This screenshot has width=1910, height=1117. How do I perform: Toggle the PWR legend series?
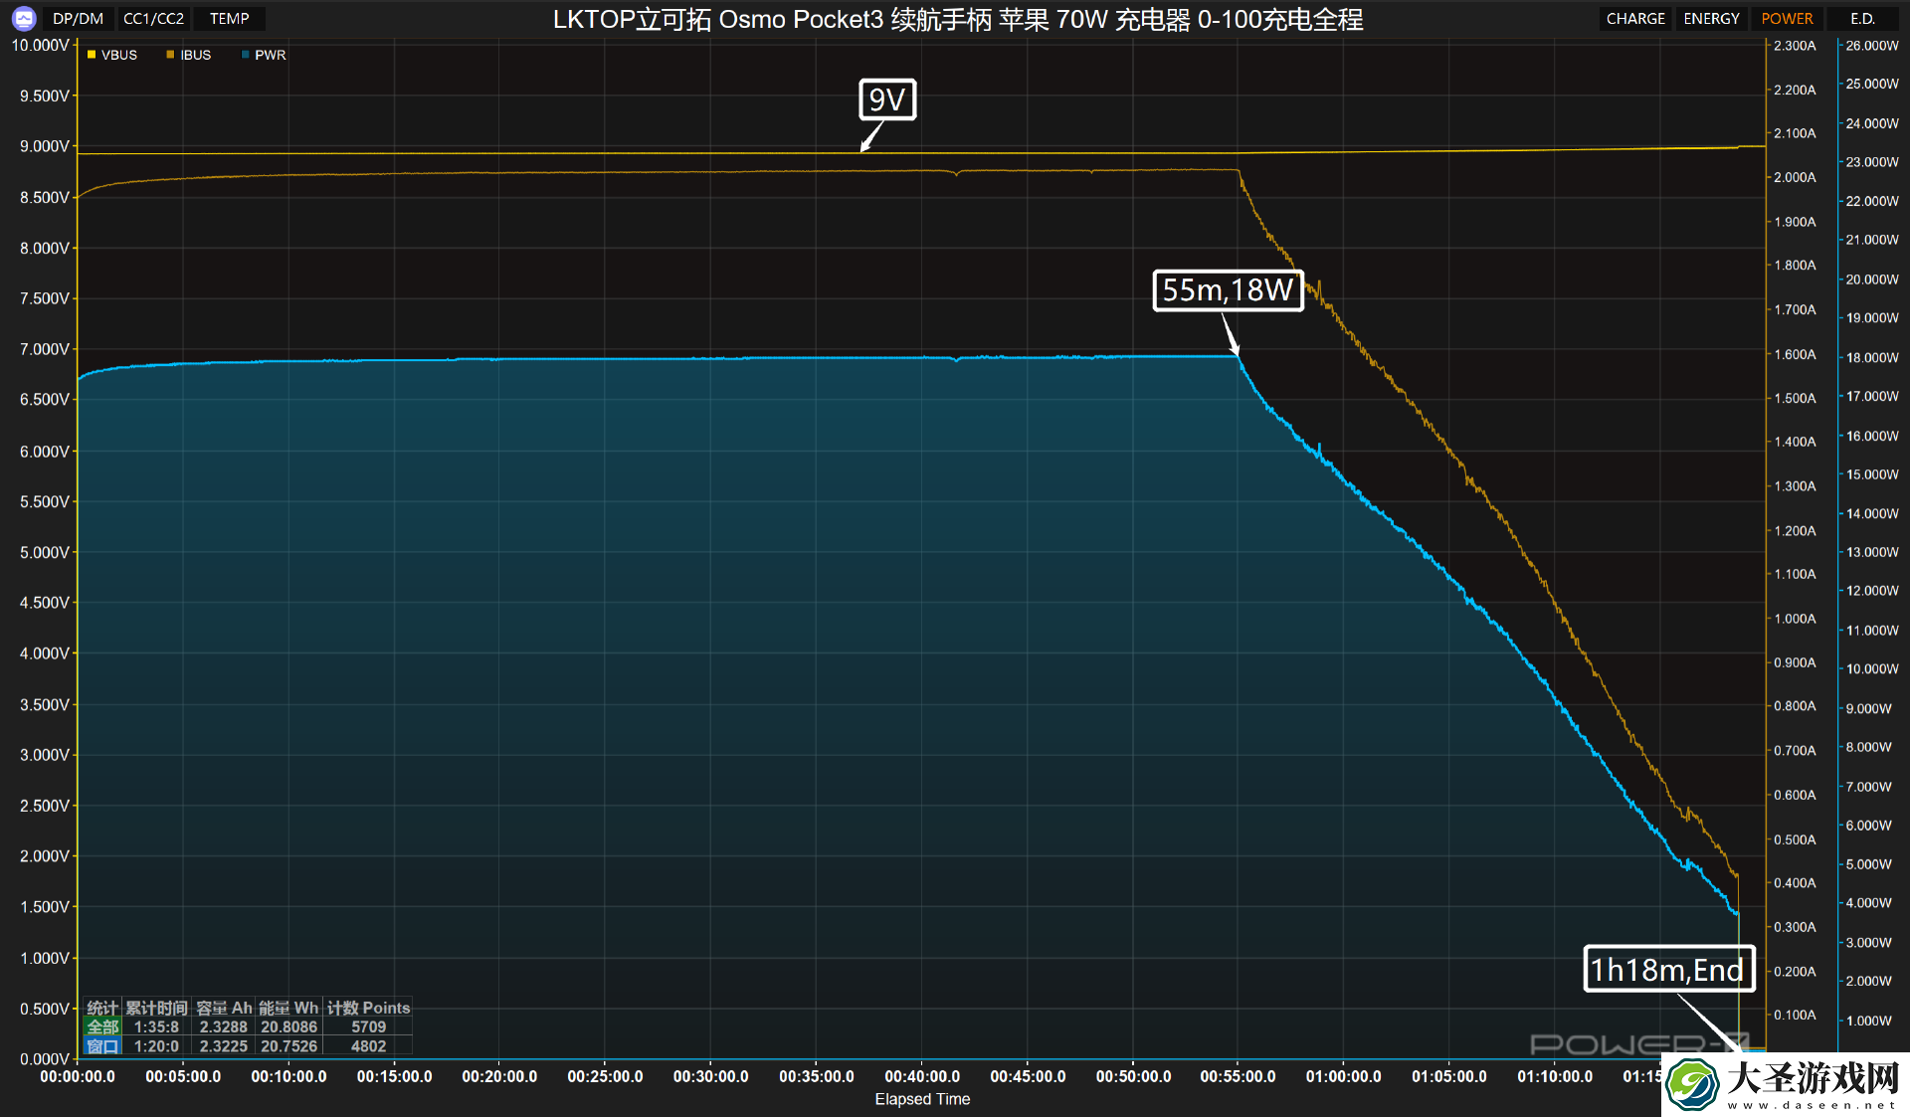point(264,55)
